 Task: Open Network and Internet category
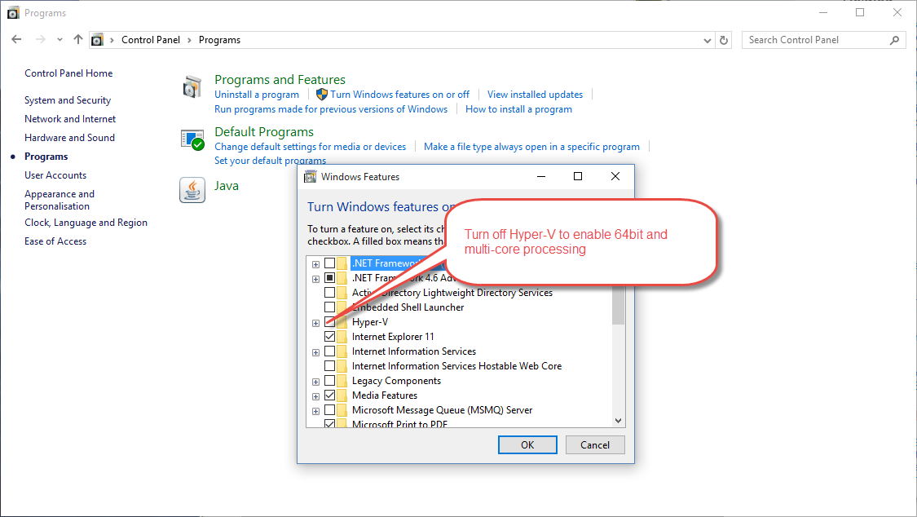pyautogui.click(x=70, y=119)
